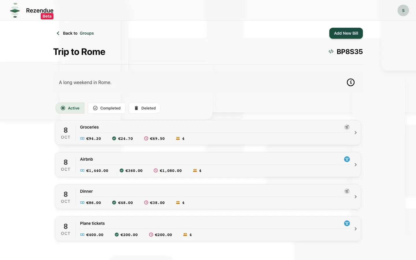Click the pending clock icon on Airbnb
Viewport: 416px width, 260px height.
pos(156,171)
